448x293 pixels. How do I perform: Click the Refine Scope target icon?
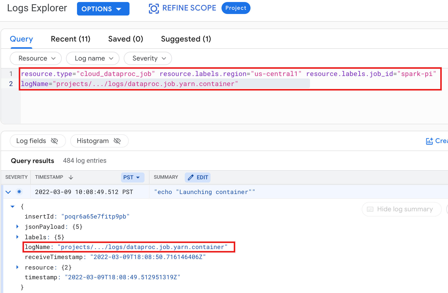coord(154,8)
